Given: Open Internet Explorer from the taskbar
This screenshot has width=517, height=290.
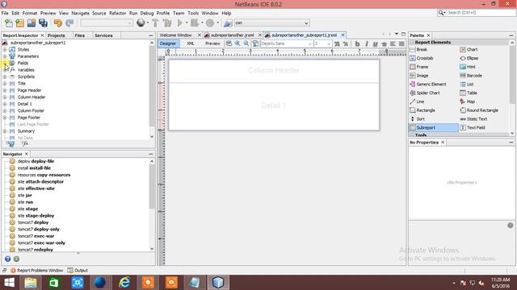Looking at the screenshot, I should tap(124, 283).
